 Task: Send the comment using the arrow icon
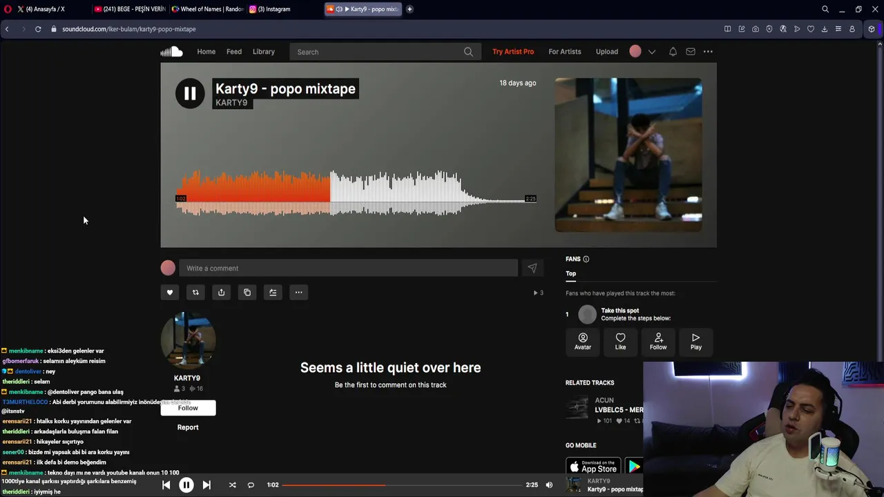click(x=532, y=268)
